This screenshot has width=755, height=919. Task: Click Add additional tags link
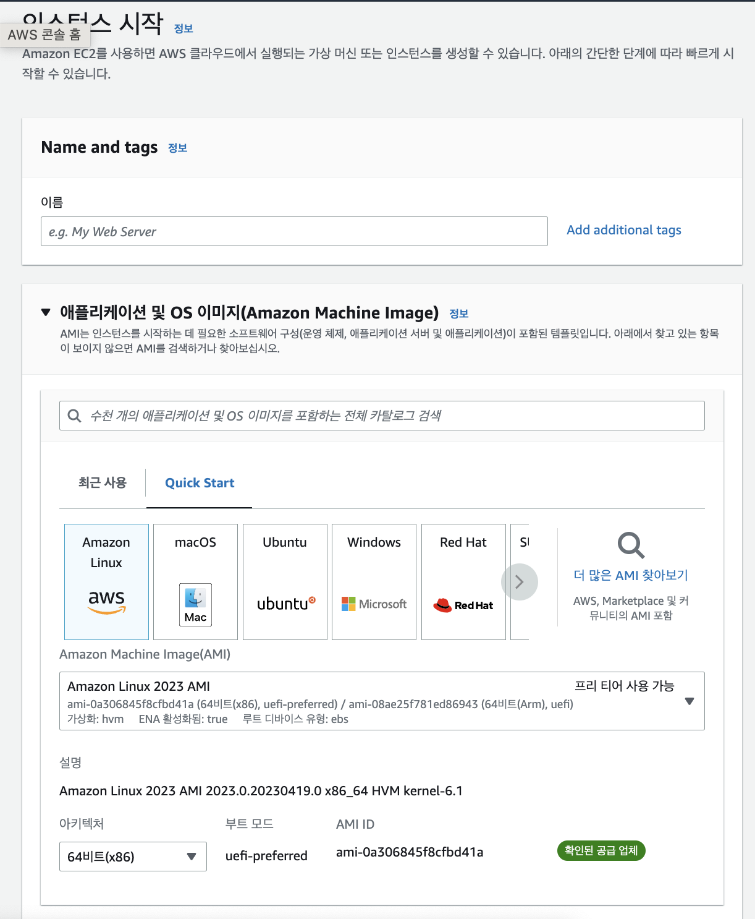pyautogui.click(x=624, y=230)
